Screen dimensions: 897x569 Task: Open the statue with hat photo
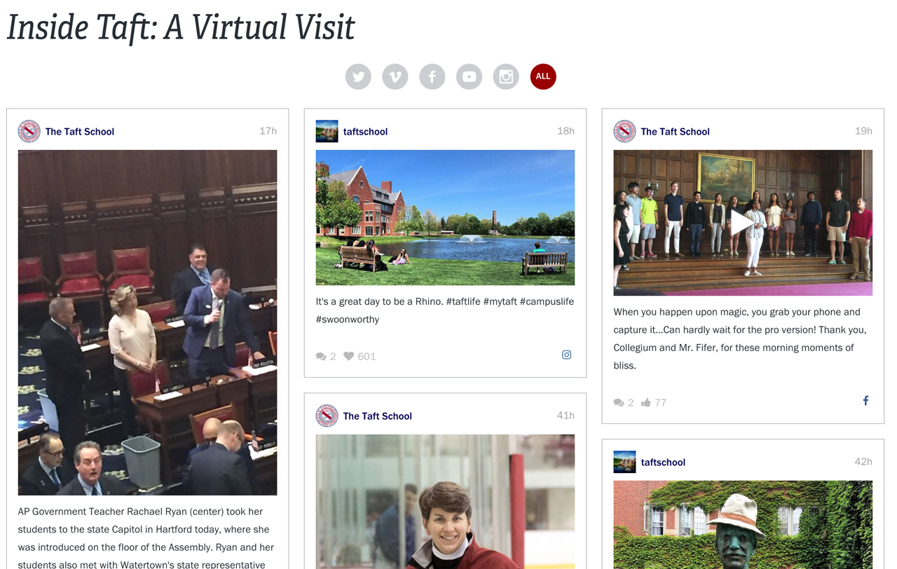point(743,524)
